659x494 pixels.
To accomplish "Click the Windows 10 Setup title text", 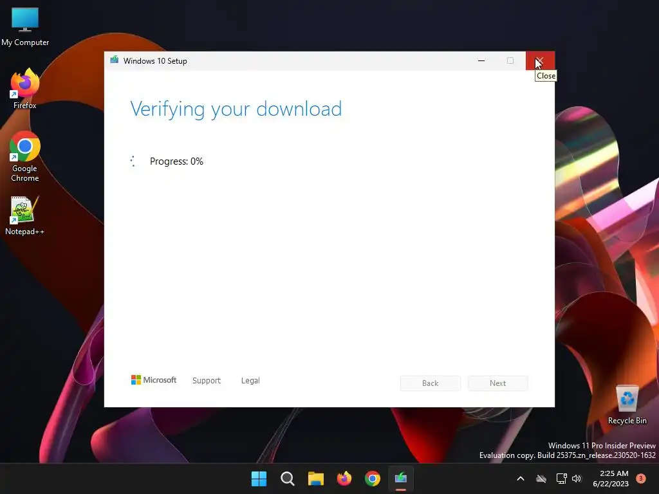I will click(155, 61).
